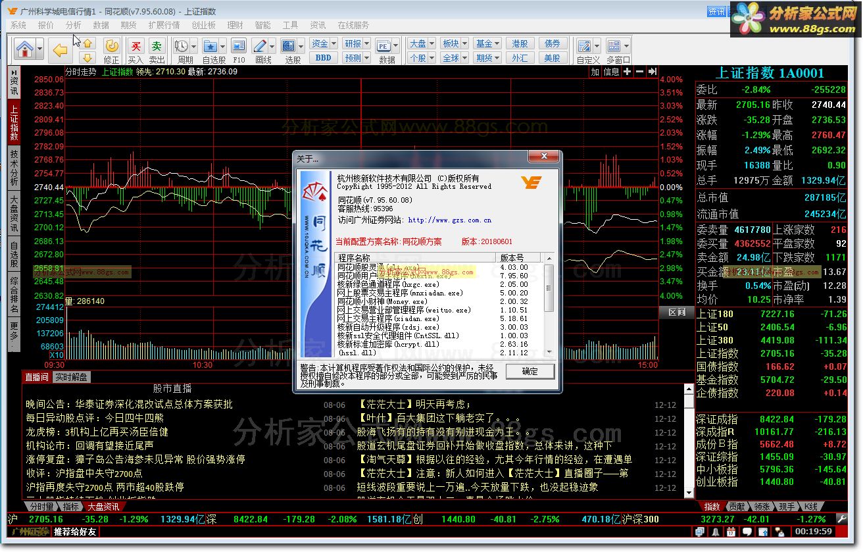Open the 报价 menu
The height and width of the screenshot is (552, 863).
45,25
